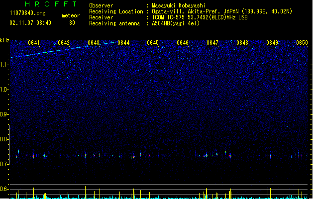Click the meteor count value 30
Viewport: 313px width, 199px height.
coord(72,23)
